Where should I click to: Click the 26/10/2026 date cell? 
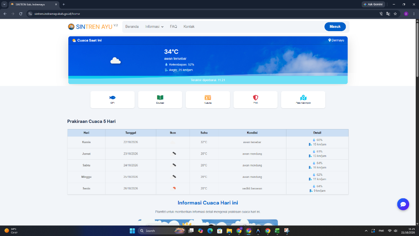click(x=131, y=188)
